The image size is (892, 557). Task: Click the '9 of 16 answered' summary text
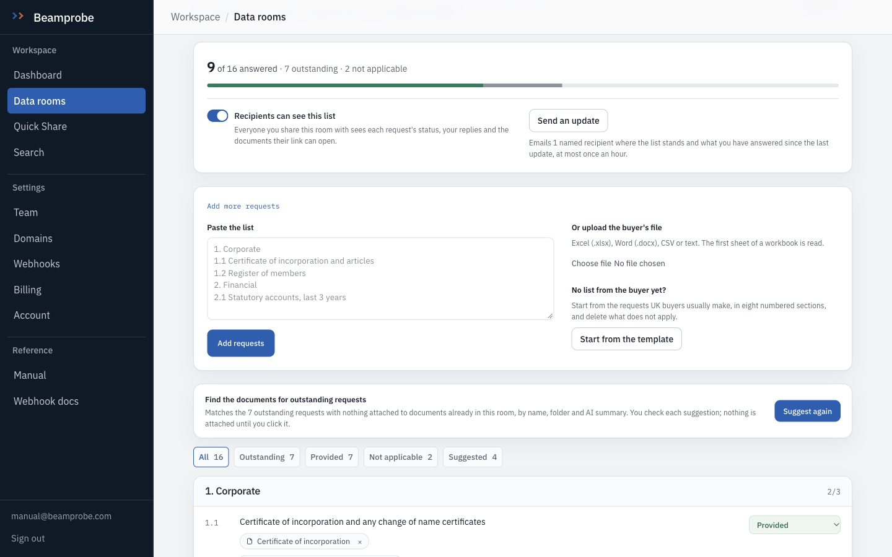coord(242,67)
